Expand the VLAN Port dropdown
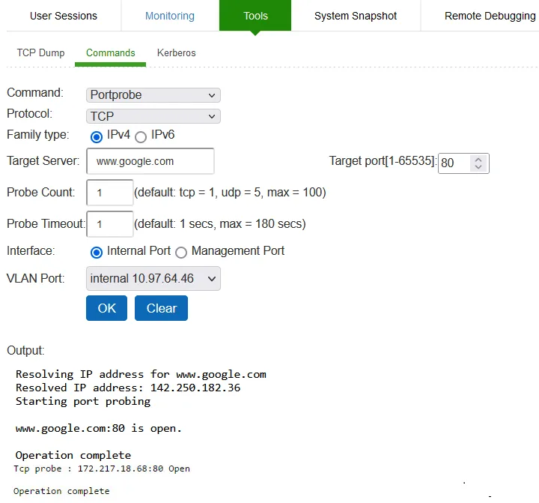539x503 pixels. [x=153, y=278]
